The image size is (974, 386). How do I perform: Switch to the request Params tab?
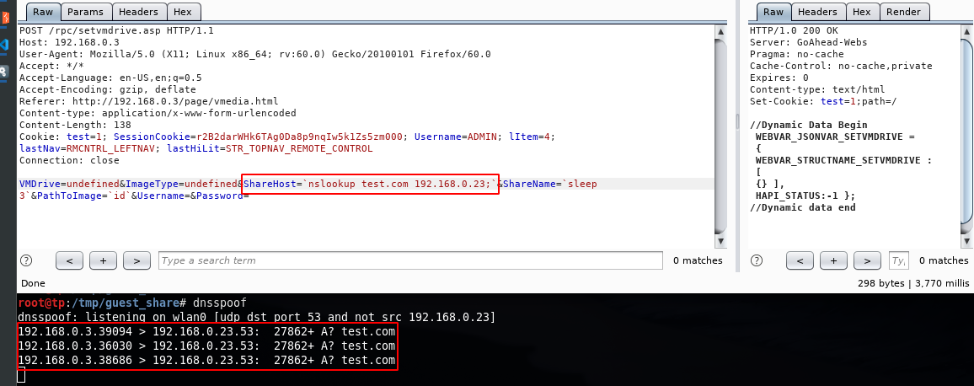(86, 12)
